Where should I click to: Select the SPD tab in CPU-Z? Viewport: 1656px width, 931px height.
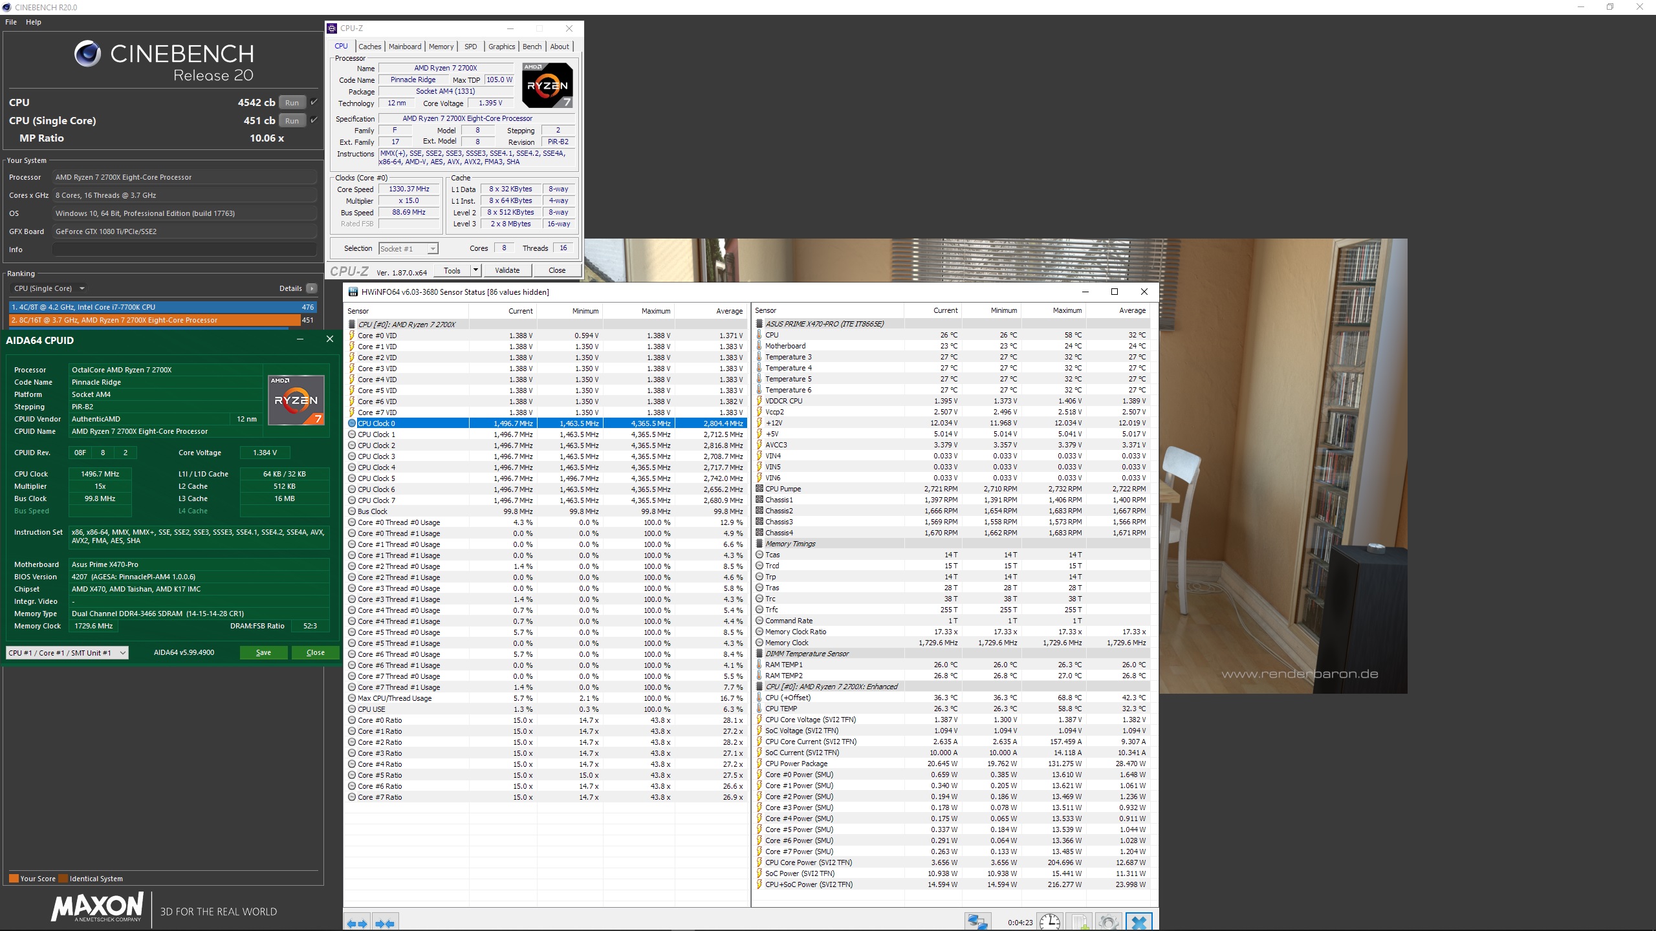[x=471, y=47]
